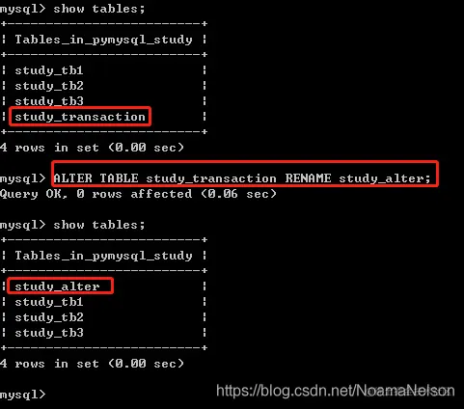Select study_tb2 in the second table list
This screenshot has width=464, height=409.
point(49,317)
